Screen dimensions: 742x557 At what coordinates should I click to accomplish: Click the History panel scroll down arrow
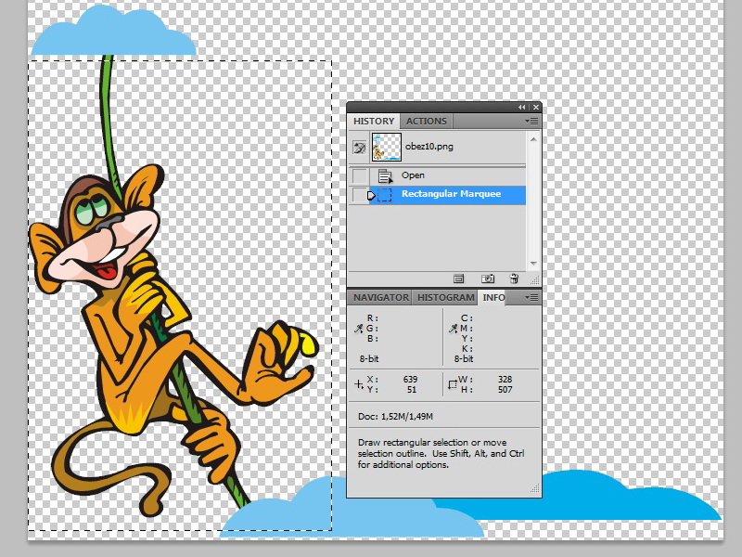point(533,264)
